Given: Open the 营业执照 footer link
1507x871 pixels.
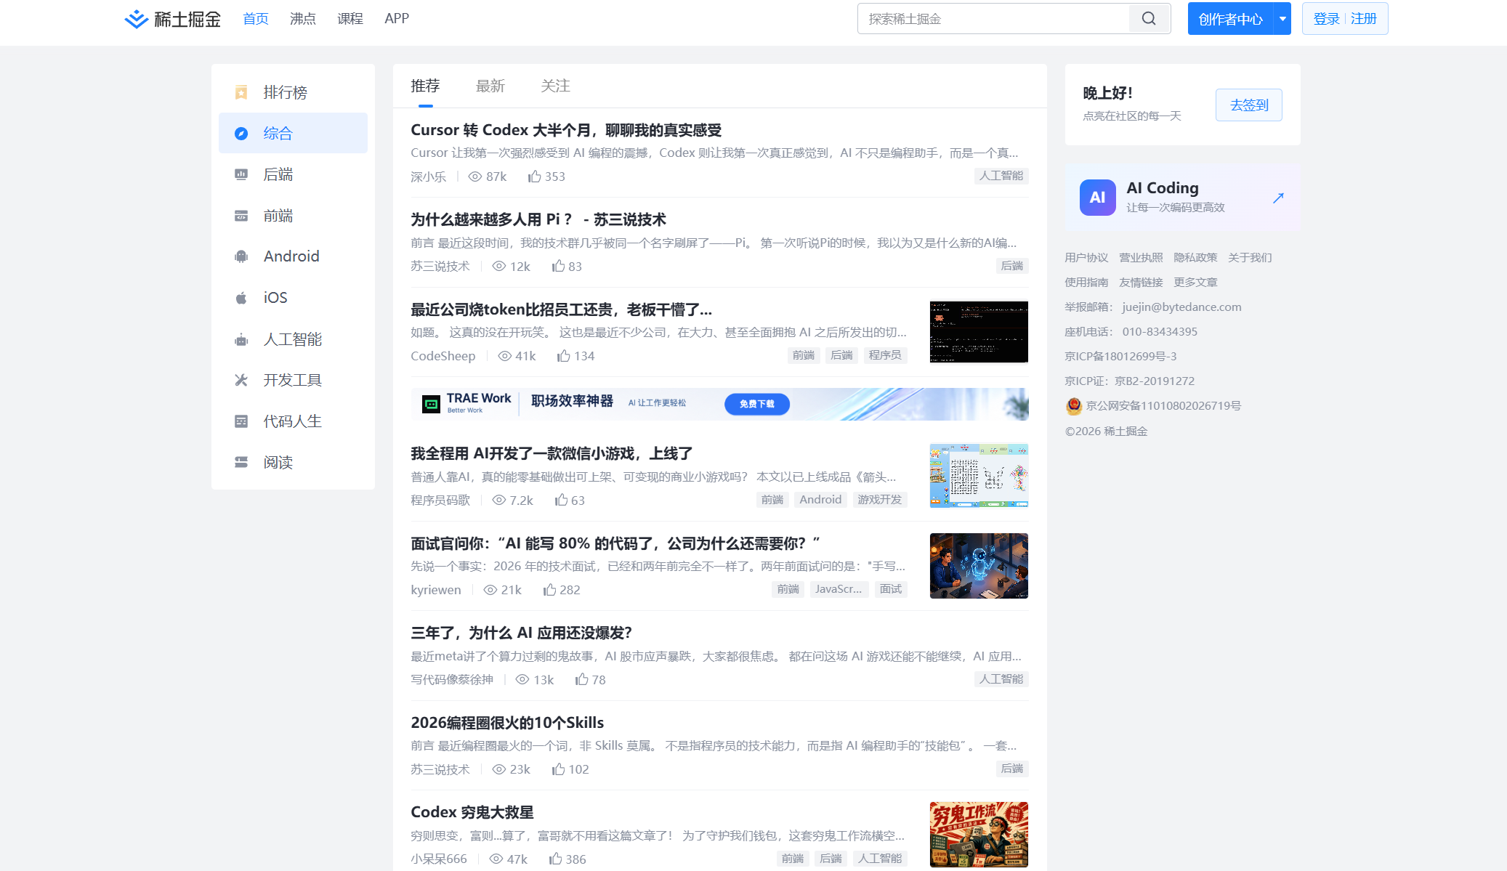Looking at the screenshot, I should click(1141, 258).
